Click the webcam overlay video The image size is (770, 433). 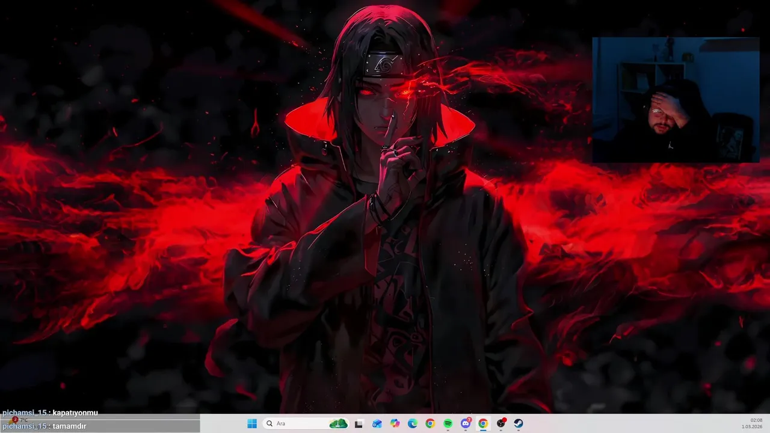676,100
